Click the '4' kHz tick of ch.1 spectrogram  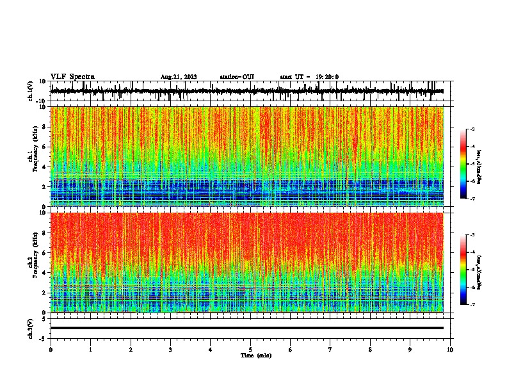(x=45, y=167)
